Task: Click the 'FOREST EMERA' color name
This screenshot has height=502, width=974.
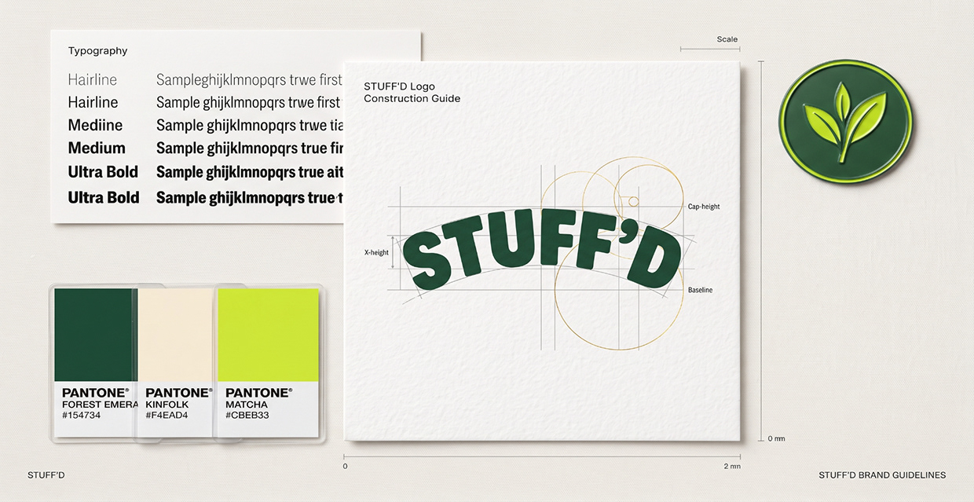Action: tap(100, 405)
